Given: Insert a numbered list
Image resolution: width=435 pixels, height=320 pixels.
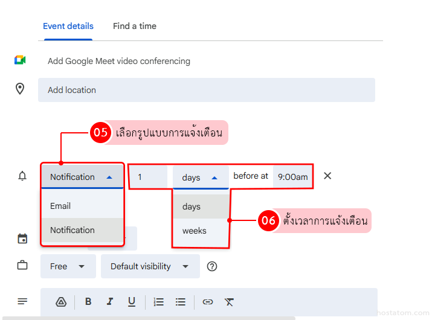Looking at the screenshot, I should coord(159,302).
